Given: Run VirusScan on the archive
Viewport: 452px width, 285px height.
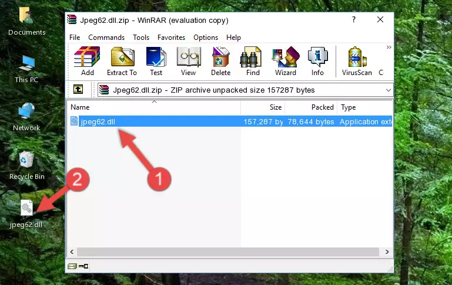Looking at the screenshot, I should (357, 61).
